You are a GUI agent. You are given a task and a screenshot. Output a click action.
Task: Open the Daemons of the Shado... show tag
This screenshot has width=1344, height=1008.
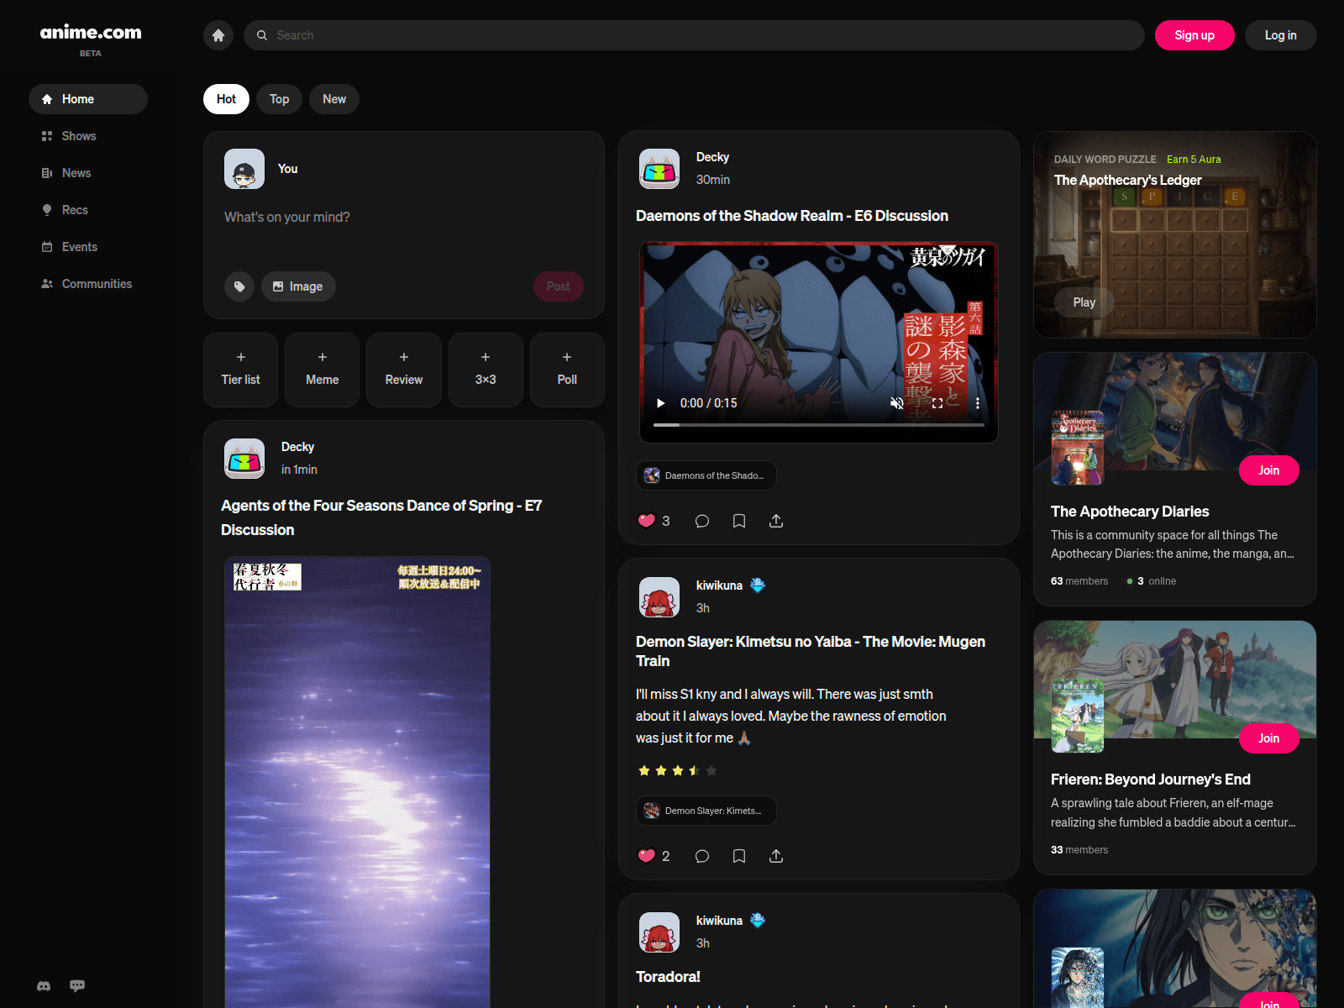[x=706, y=475]
